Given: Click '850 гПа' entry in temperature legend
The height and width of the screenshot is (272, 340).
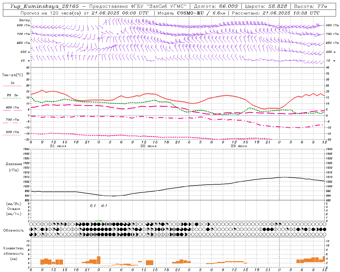Looking at the screenshot, I should tap(12, 108).
